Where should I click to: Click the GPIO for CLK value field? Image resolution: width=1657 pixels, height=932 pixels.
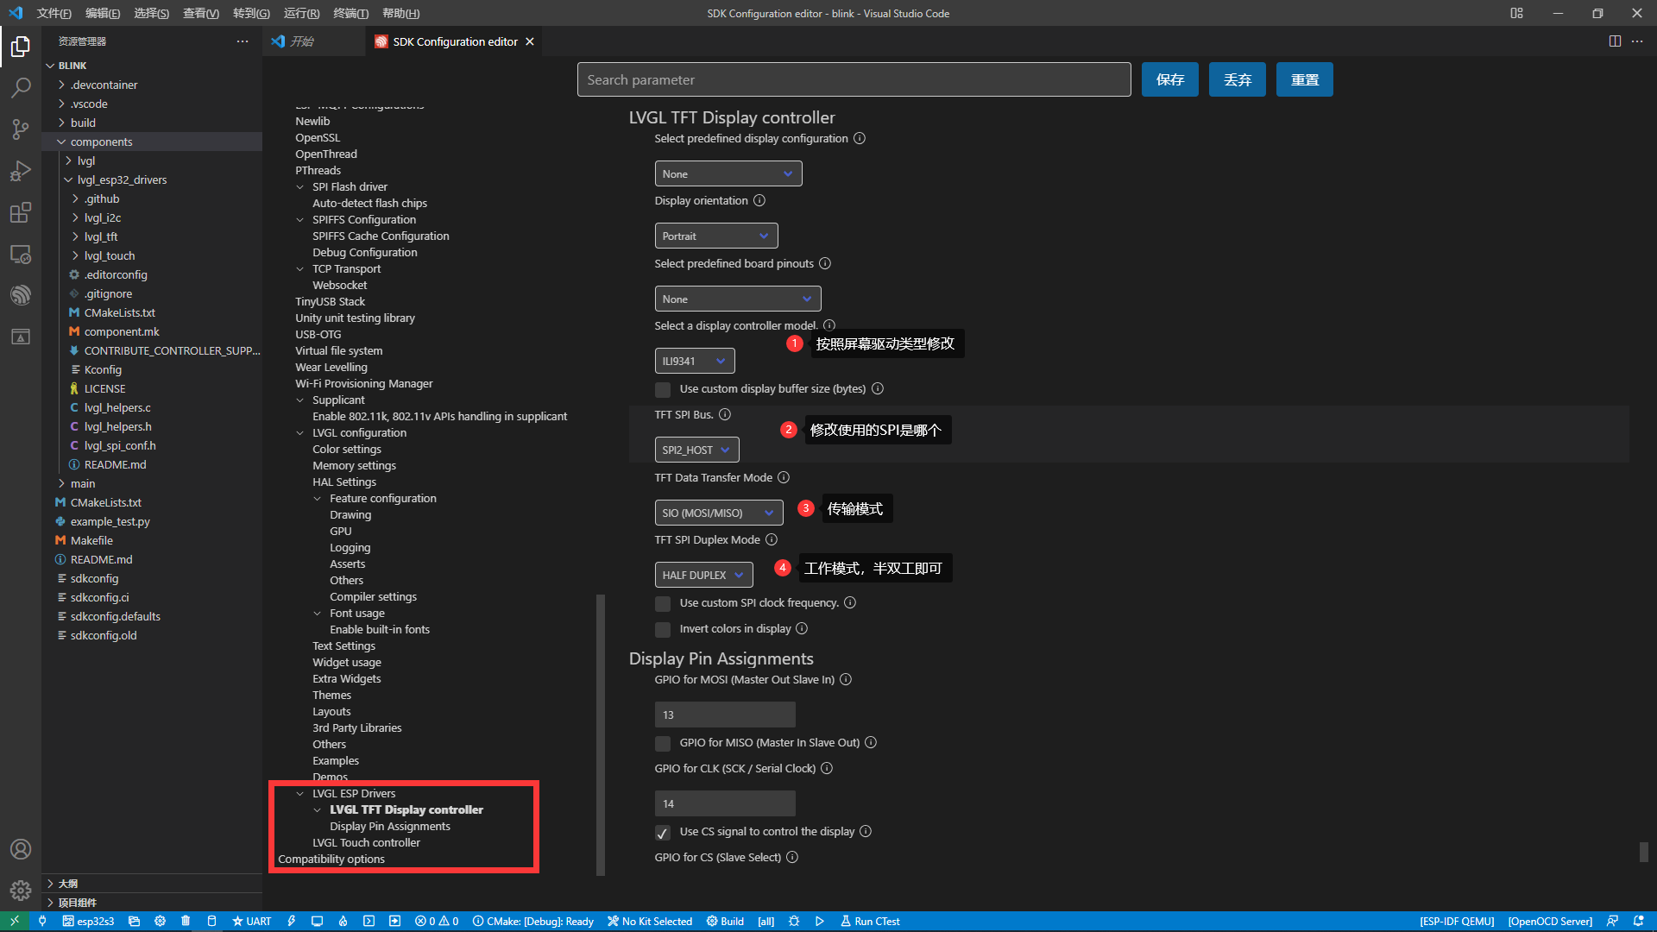[725, 803]
